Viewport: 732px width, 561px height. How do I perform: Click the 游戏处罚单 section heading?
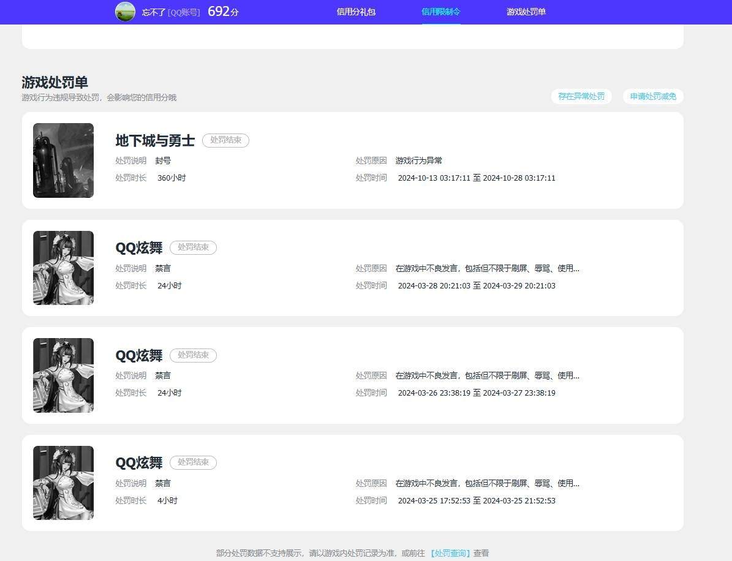click(55, 83)
